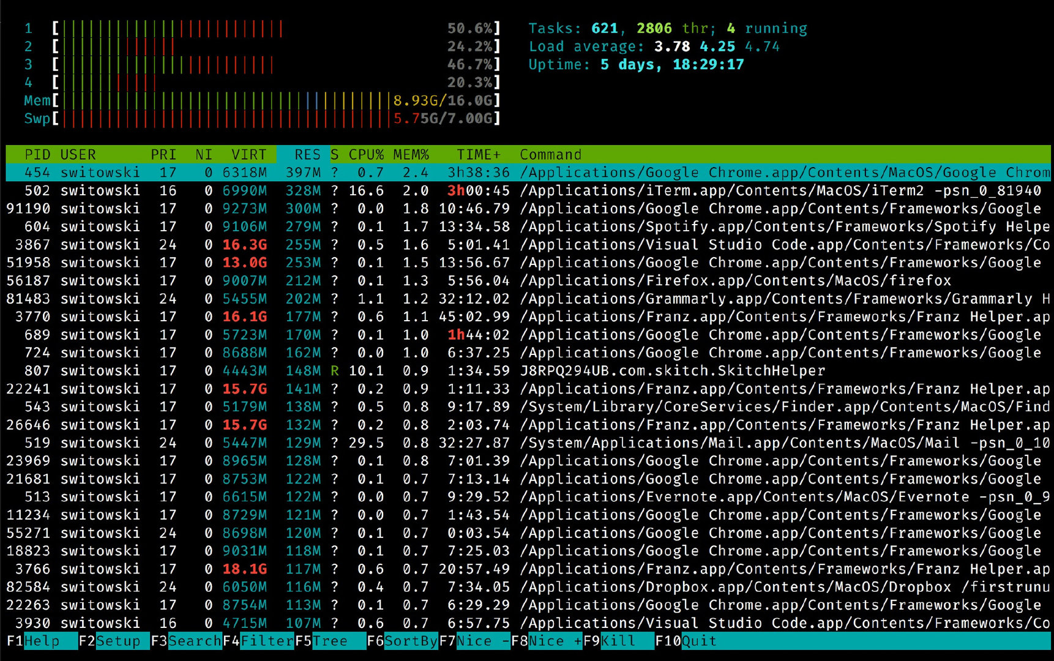The width and height of the screenshot is (1054, 661).
Task: Activate F3 Search in the footer
Action: coord(194,641)
